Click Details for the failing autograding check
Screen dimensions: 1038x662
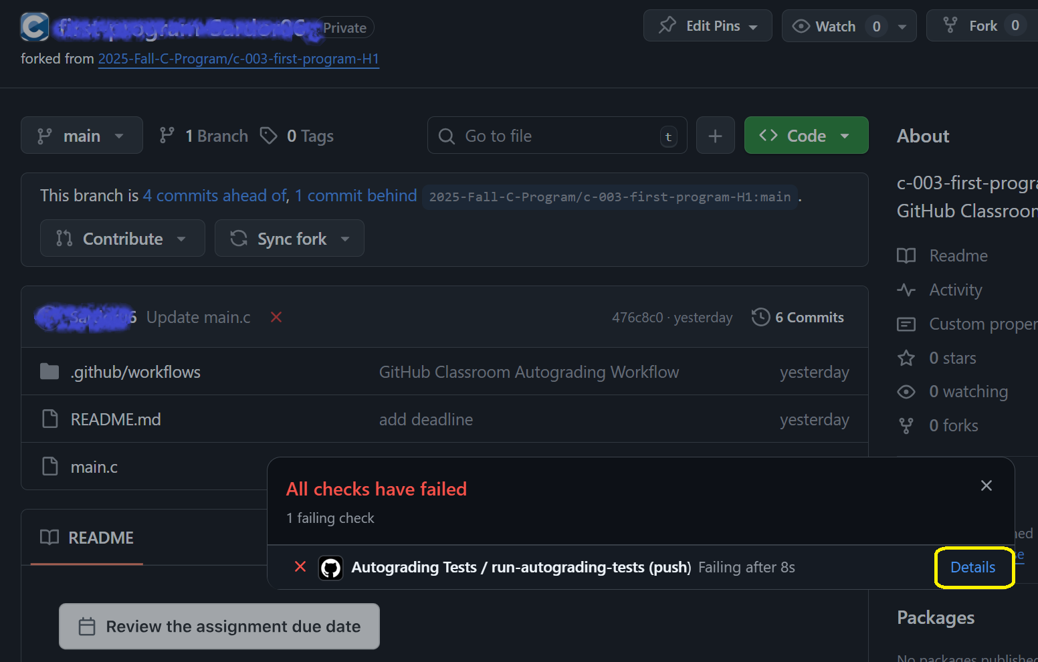tap(973, 568)
